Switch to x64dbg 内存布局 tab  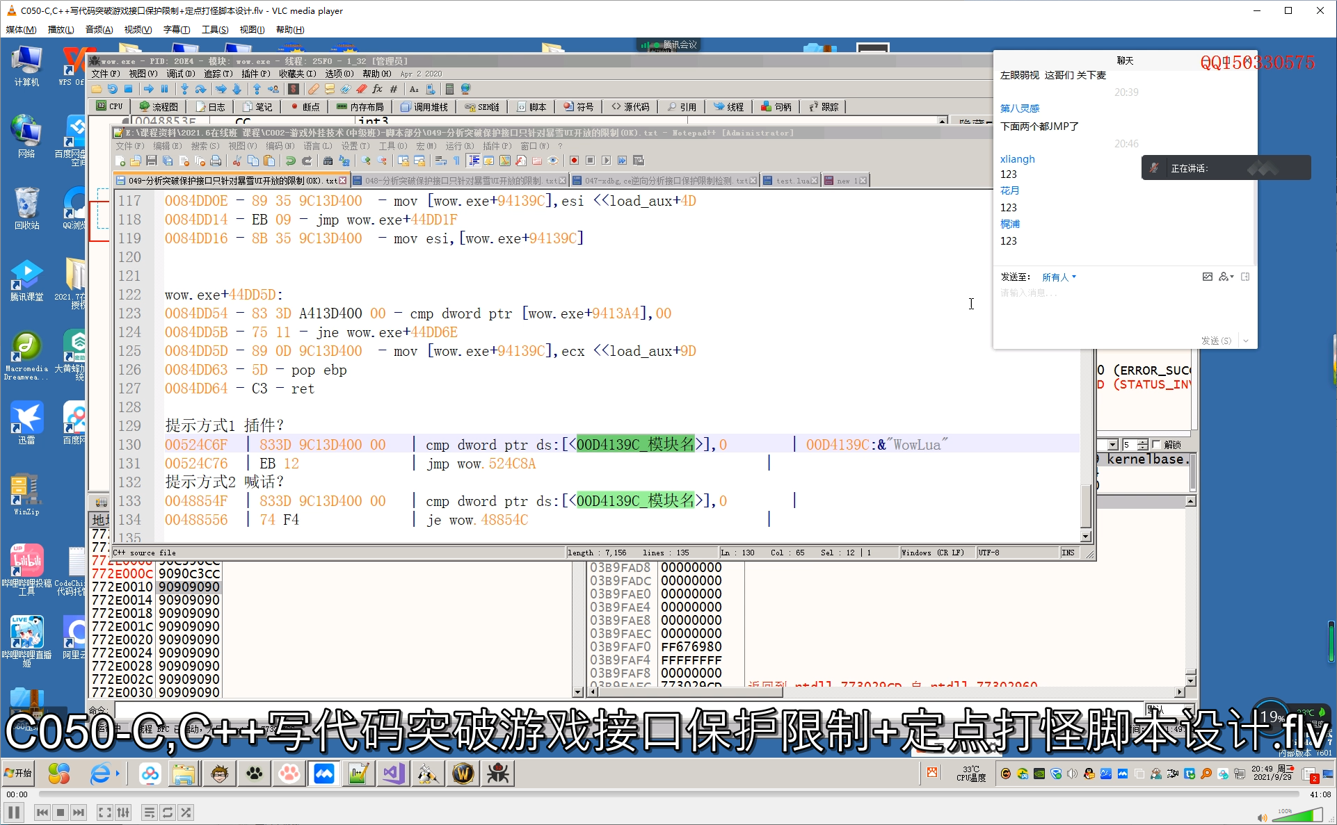pos(360,106)
